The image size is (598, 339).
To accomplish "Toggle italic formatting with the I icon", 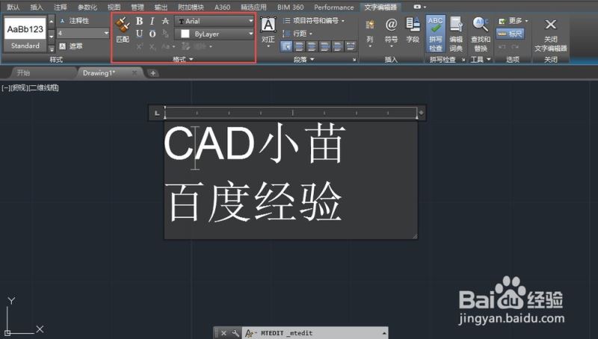I will point(152,22).
